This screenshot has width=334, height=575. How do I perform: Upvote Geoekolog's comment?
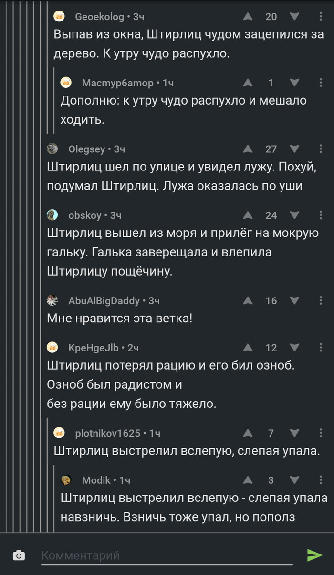[x=248, y=17]
